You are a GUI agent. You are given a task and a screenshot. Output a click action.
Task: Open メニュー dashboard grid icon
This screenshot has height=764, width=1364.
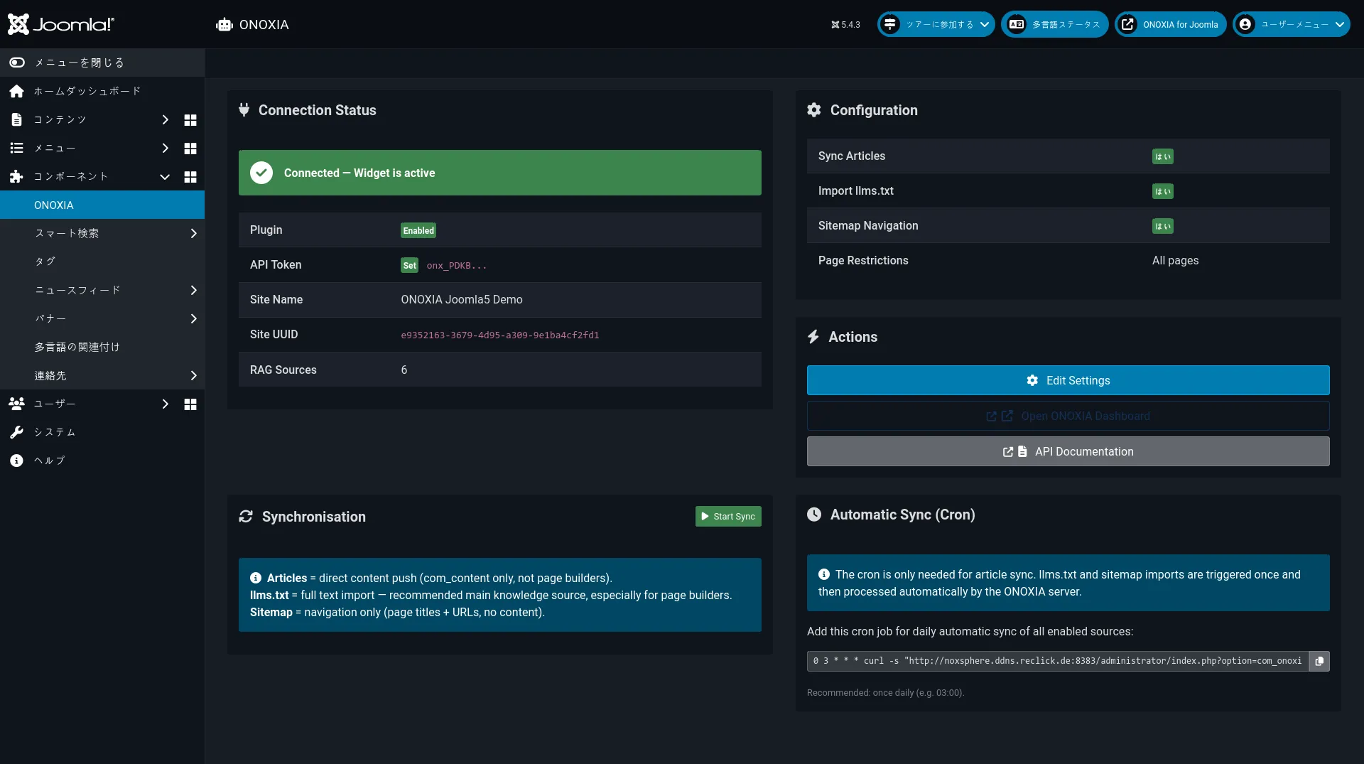tap(190, 149)
